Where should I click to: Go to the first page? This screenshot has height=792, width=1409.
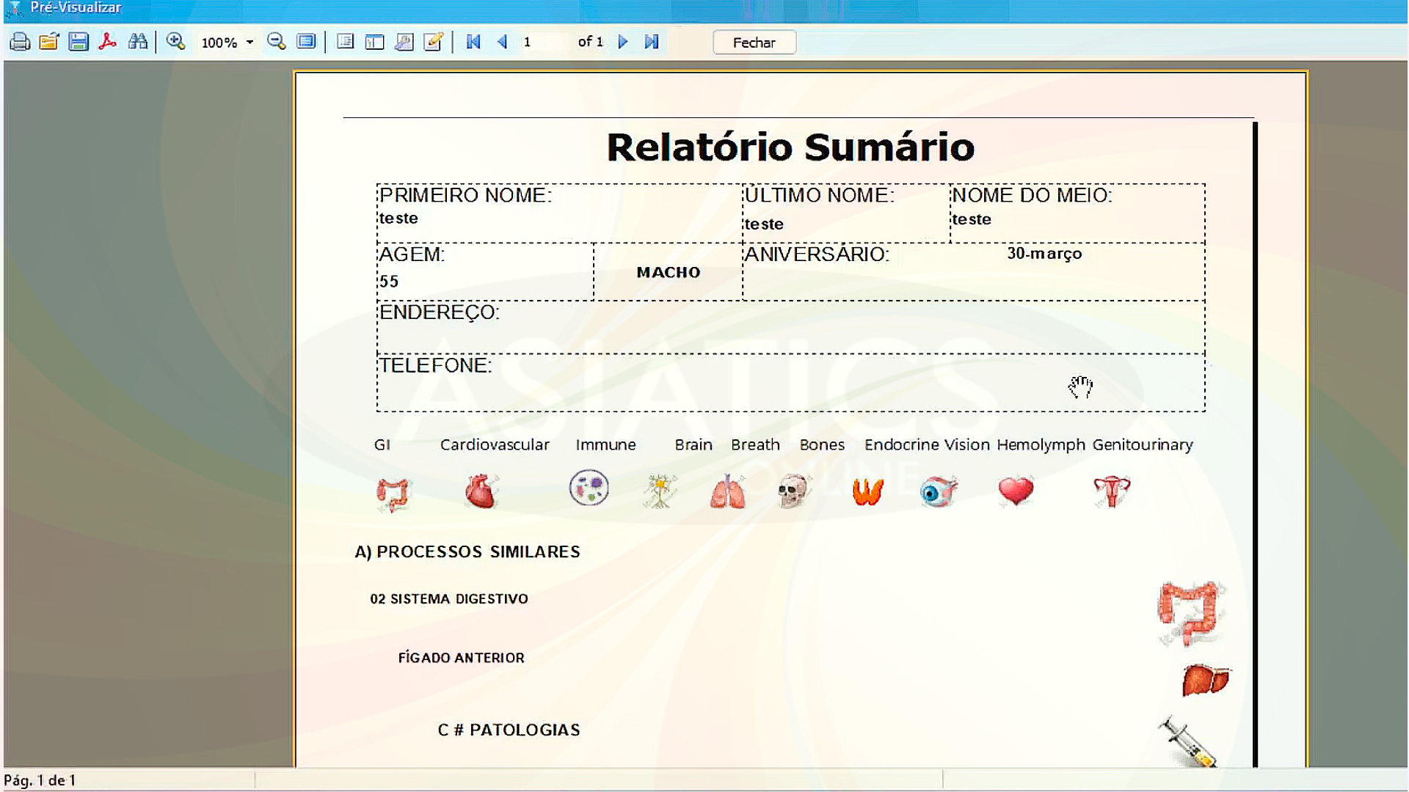coord(473,42)
